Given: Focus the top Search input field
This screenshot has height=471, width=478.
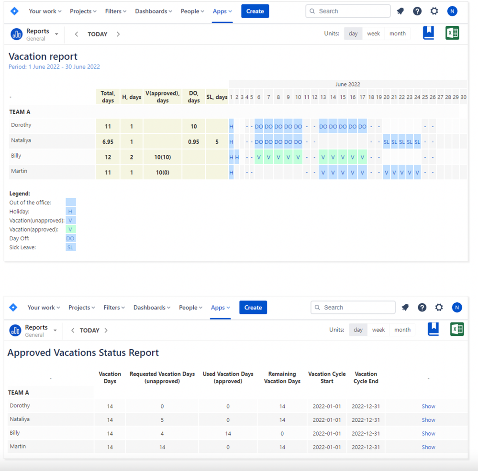Looking at the screenshot, I should coord(348,11).
